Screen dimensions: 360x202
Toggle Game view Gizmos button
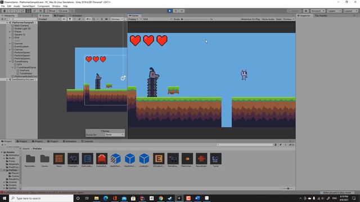coord(287,19)
